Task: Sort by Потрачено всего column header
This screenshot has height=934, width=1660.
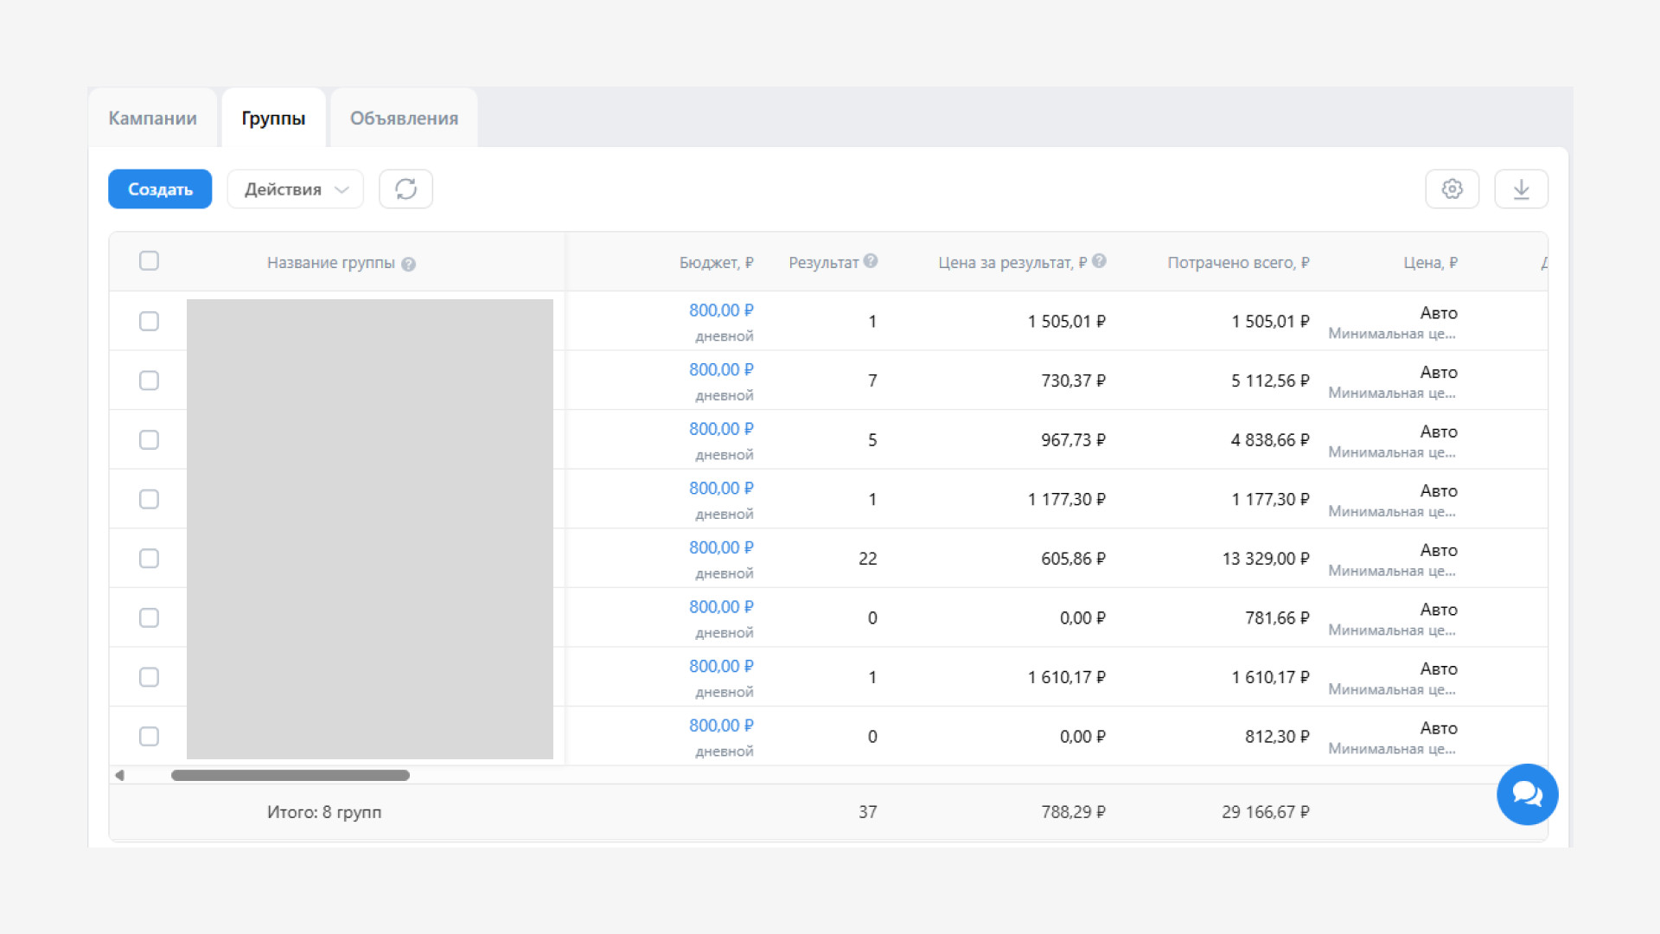Action: click(1237, 262)
